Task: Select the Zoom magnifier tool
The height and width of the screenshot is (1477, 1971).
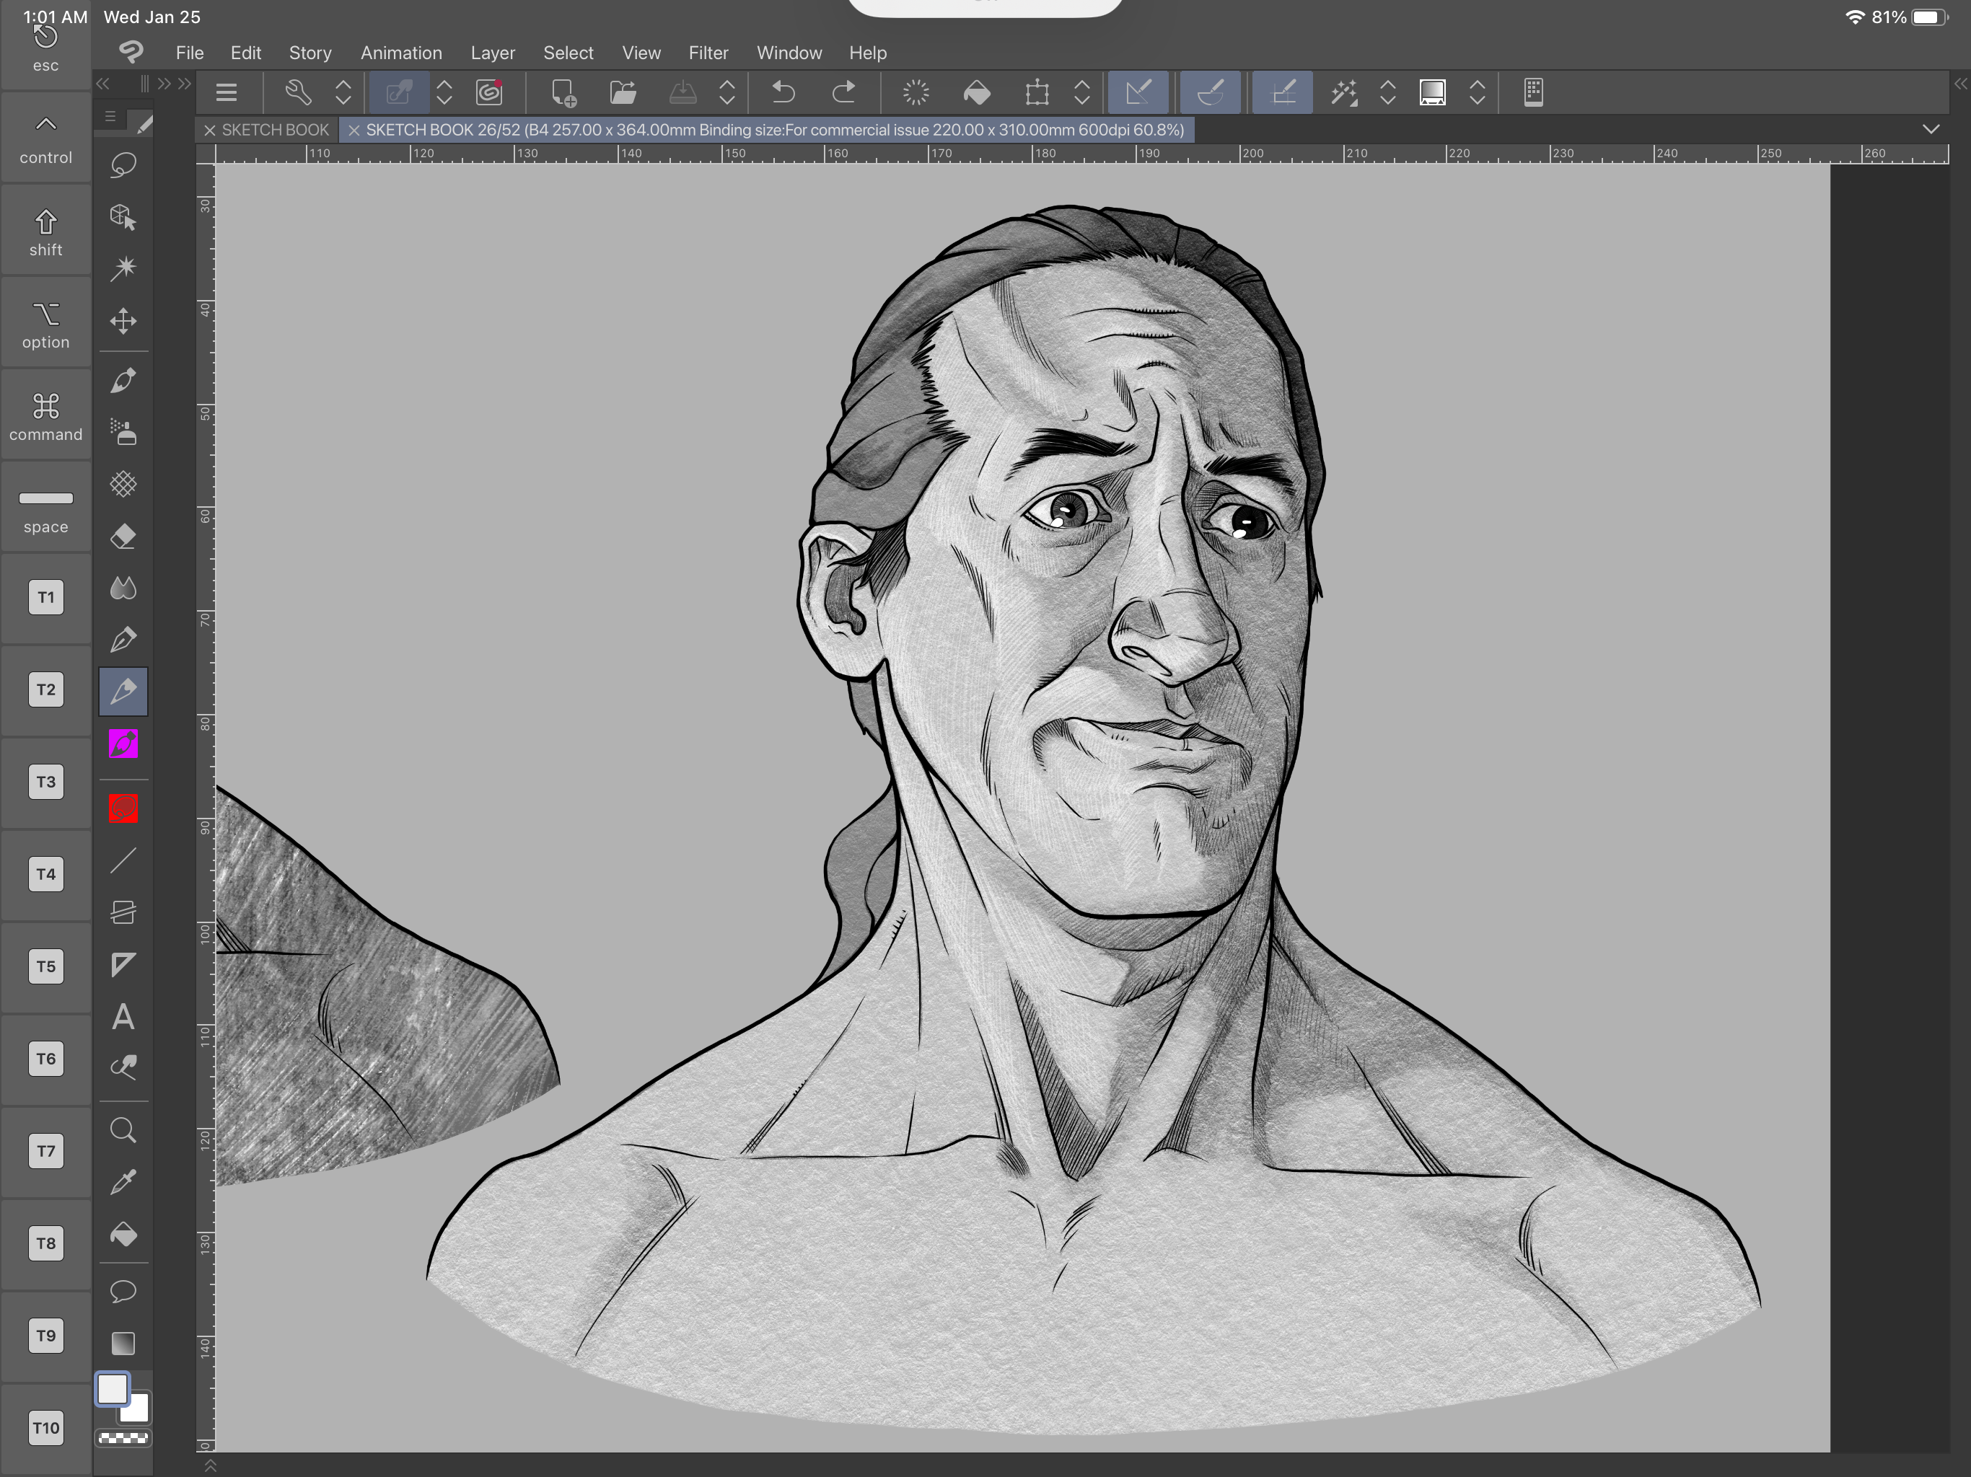Action: click(x=123, y=1132)
